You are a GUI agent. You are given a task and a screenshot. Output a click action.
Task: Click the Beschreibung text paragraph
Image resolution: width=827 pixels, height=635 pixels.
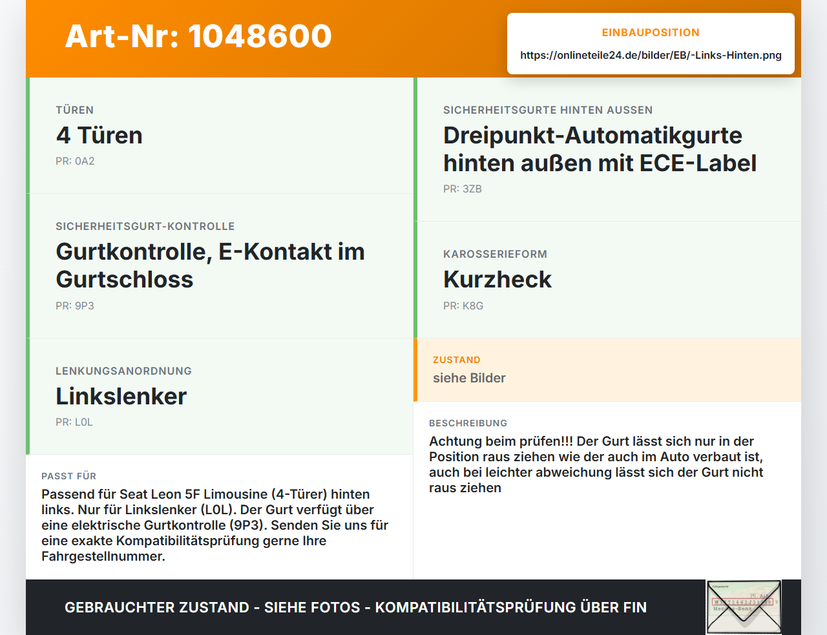tap(596, 464)
